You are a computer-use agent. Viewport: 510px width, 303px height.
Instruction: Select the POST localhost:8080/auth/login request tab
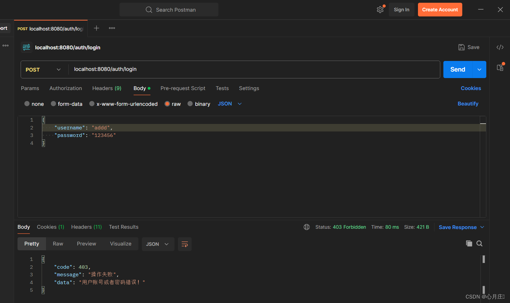51,28
